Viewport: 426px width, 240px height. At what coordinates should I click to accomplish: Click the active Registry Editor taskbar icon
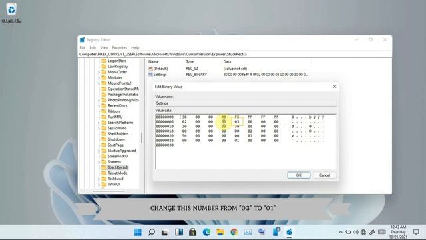pos(289,232)
